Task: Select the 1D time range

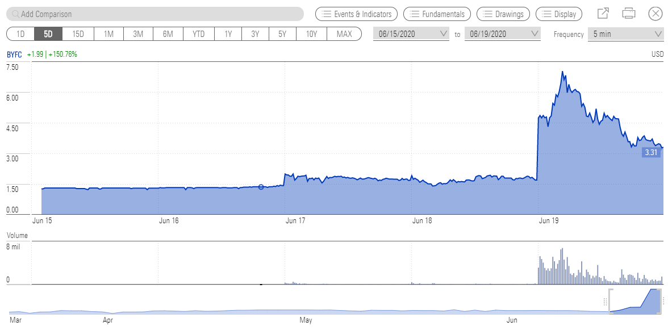Action: (20, 34)
